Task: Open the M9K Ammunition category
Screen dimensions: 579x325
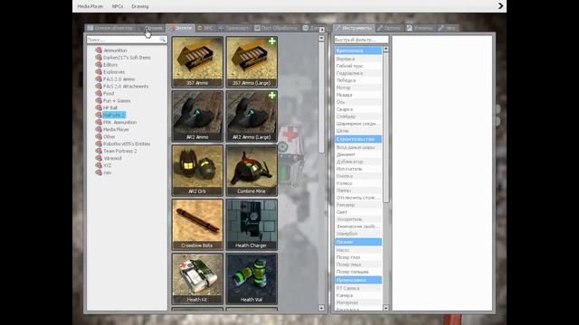Action: tap(119, 123)
